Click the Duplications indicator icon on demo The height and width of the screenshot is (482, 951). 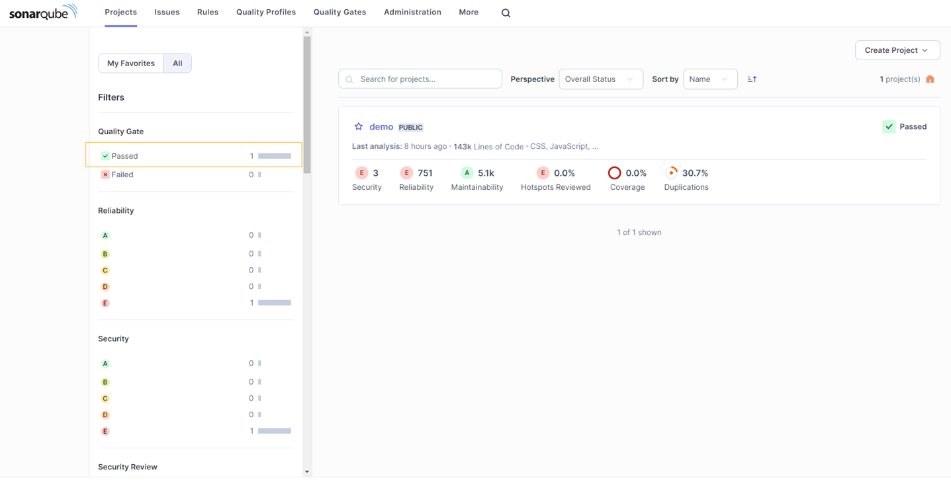672,173
